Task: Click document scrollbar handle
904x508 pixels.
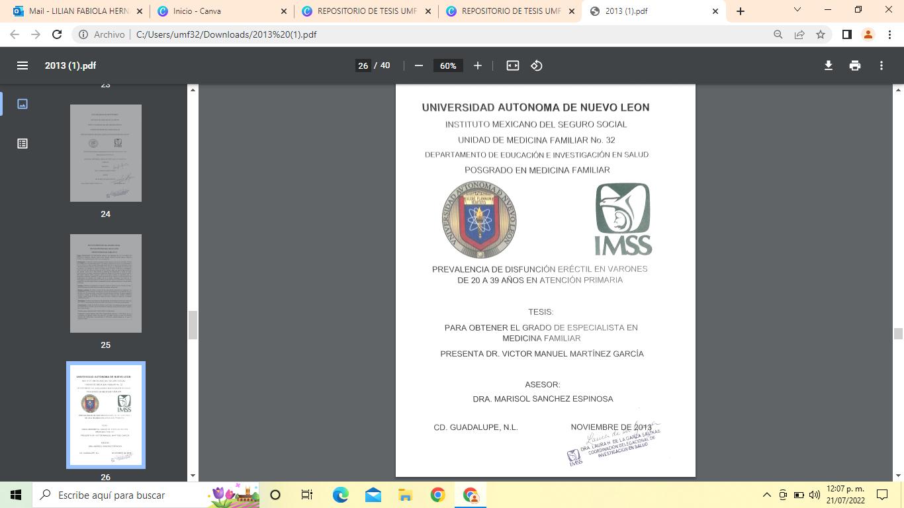Action: 899,334
